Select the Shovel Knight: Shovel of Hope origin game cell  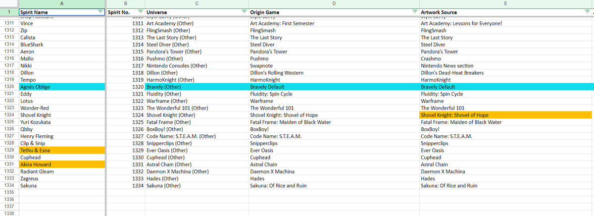point(334,115)
